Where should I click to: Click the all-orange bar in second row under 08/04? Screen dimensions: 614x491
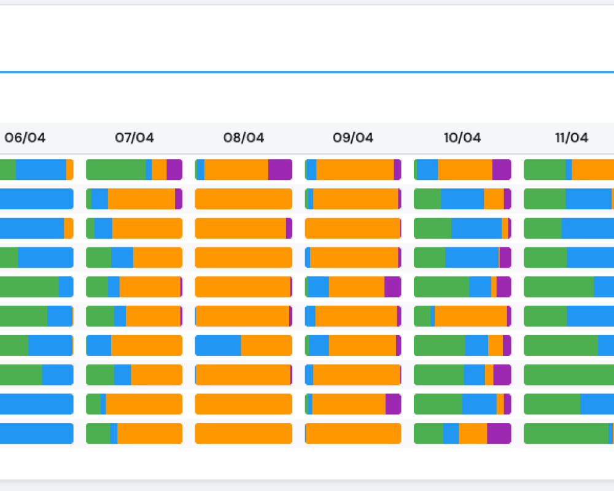click(244, 199)
